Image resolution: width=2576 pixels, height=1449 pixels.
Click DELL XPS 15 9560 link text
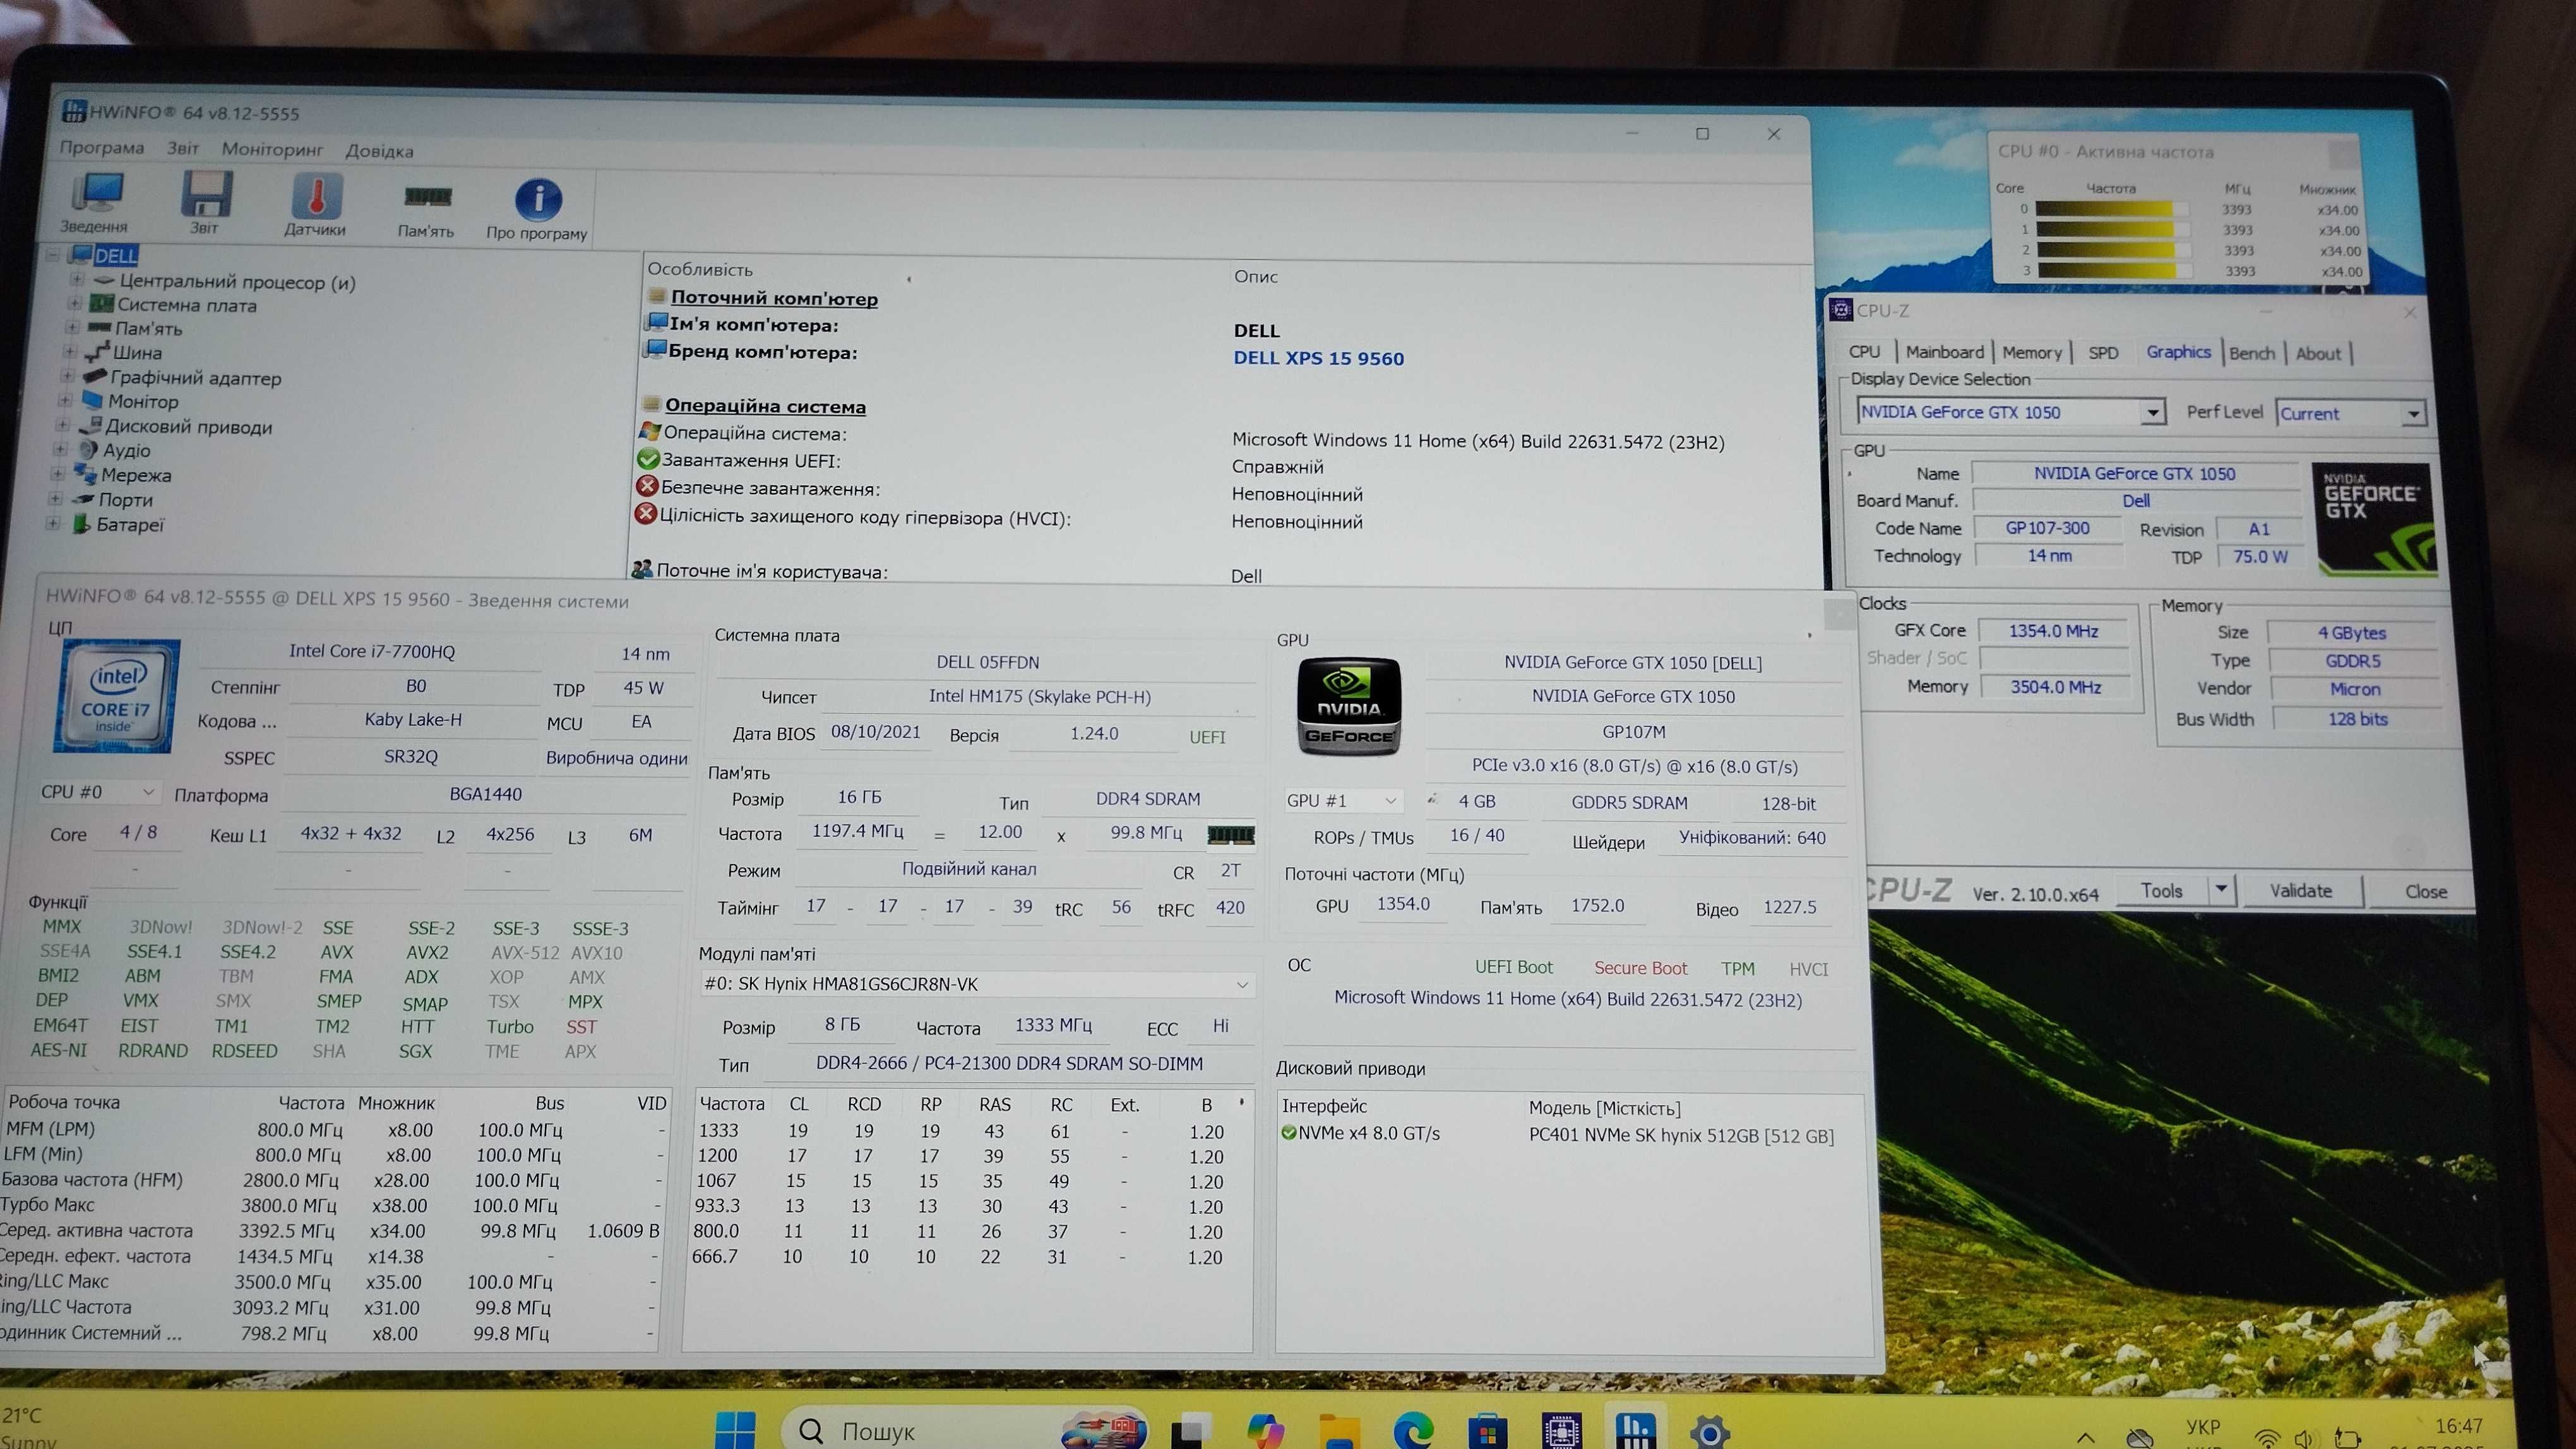pos(1318,358)
